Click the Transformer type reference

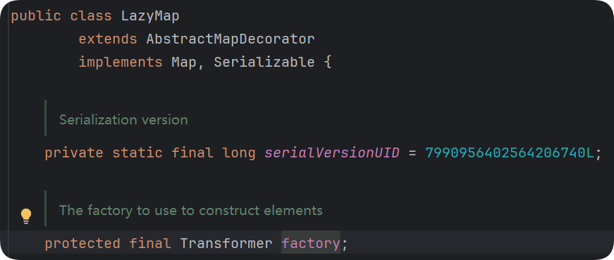pyautogui.click(x=226, y=244)
